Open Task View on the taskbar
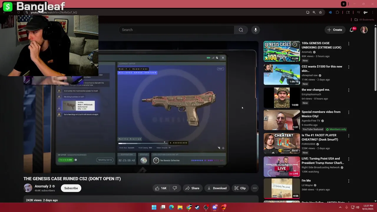The image size is (377, 212). click(x=163, y=207)
